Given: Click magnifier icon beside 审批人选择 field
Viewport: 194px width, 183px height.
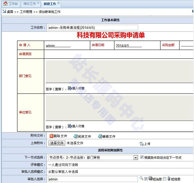Looking at the screenshot, I should (141, 178).
